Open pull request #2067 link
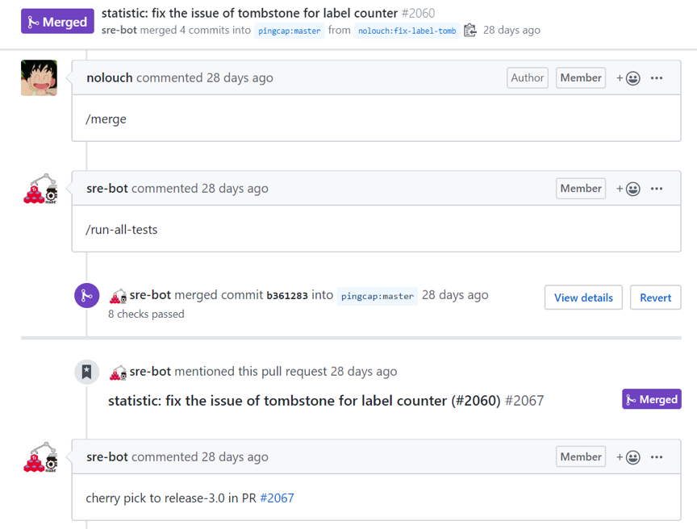This screenshot has height=529, width=697. pyautogui.click(x=277, y=498)
